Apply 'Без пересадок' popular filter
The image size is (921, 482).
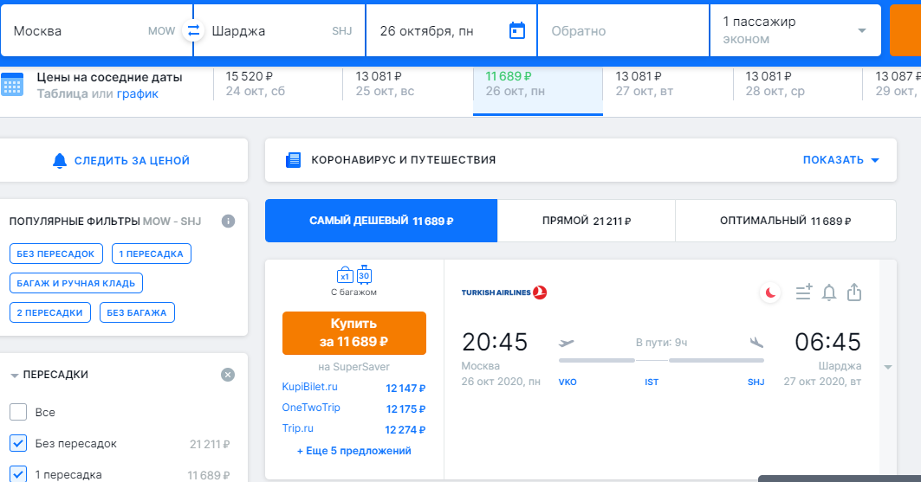[x=55, y=254]
